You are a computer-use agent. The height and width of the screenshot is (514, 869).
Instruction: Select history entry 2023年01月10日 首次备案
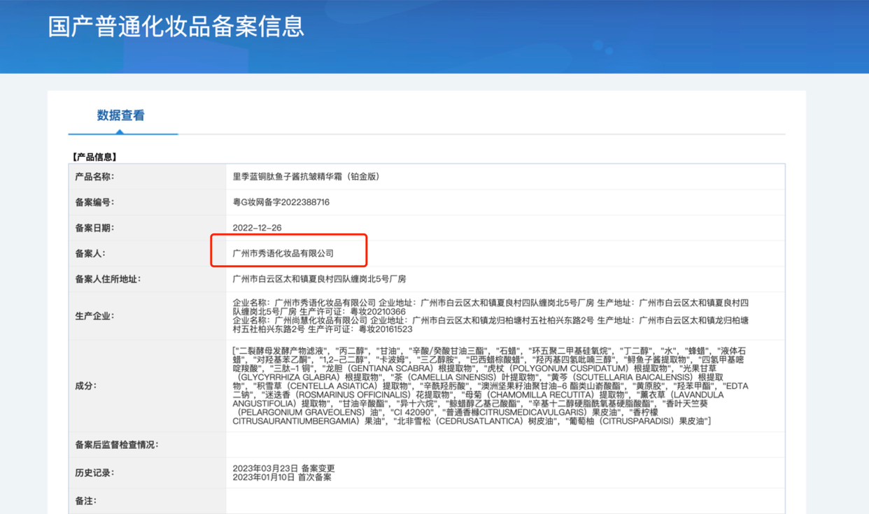click(282, 477)
